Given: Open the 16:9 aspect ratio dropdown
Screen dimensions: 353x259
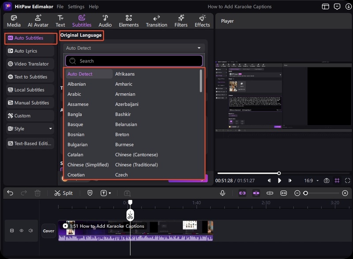Looking at the screenshot, I should tap(312, 181).
